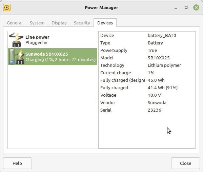This screenshot has width=203, height=172.
Task: Click the Sunwoda battery charging icon
Action: pos(17,57)
